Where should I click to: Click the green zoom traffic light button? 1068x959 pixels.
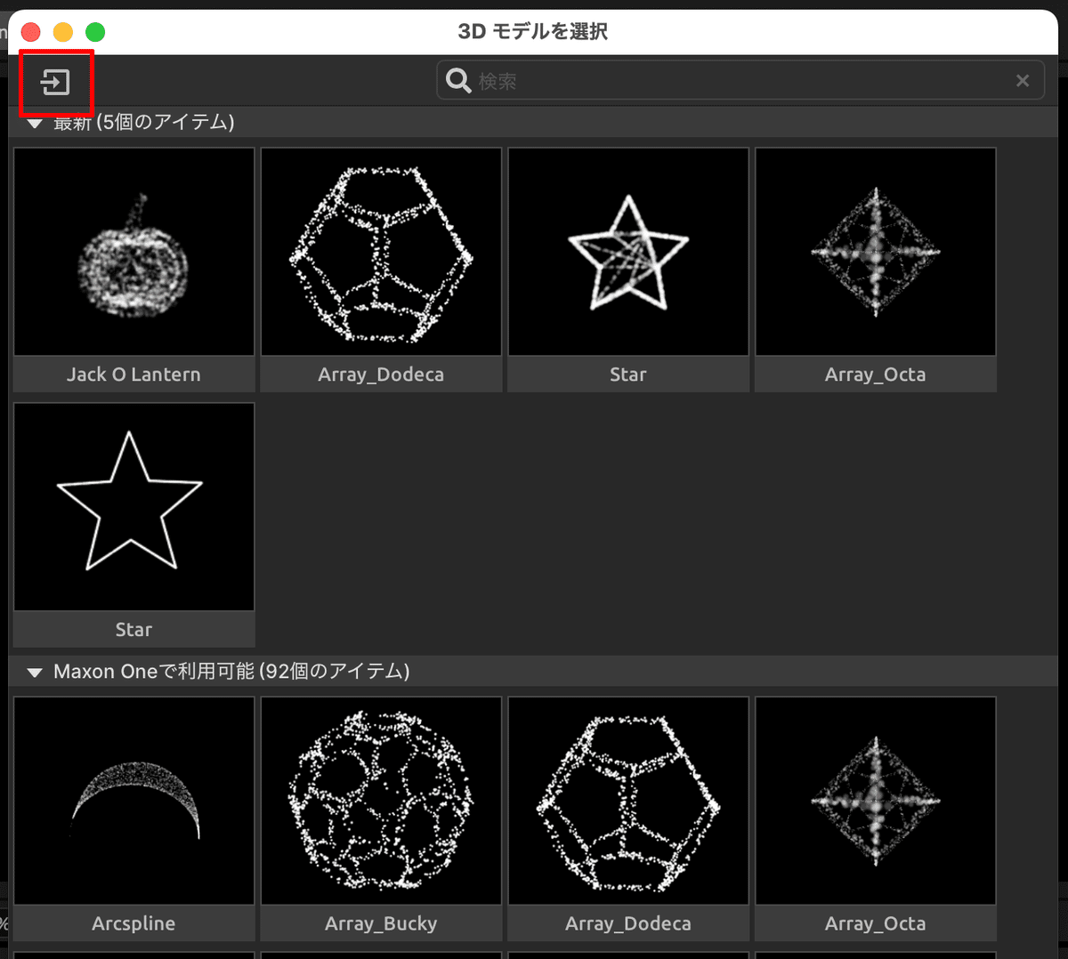tap(94, 31)
